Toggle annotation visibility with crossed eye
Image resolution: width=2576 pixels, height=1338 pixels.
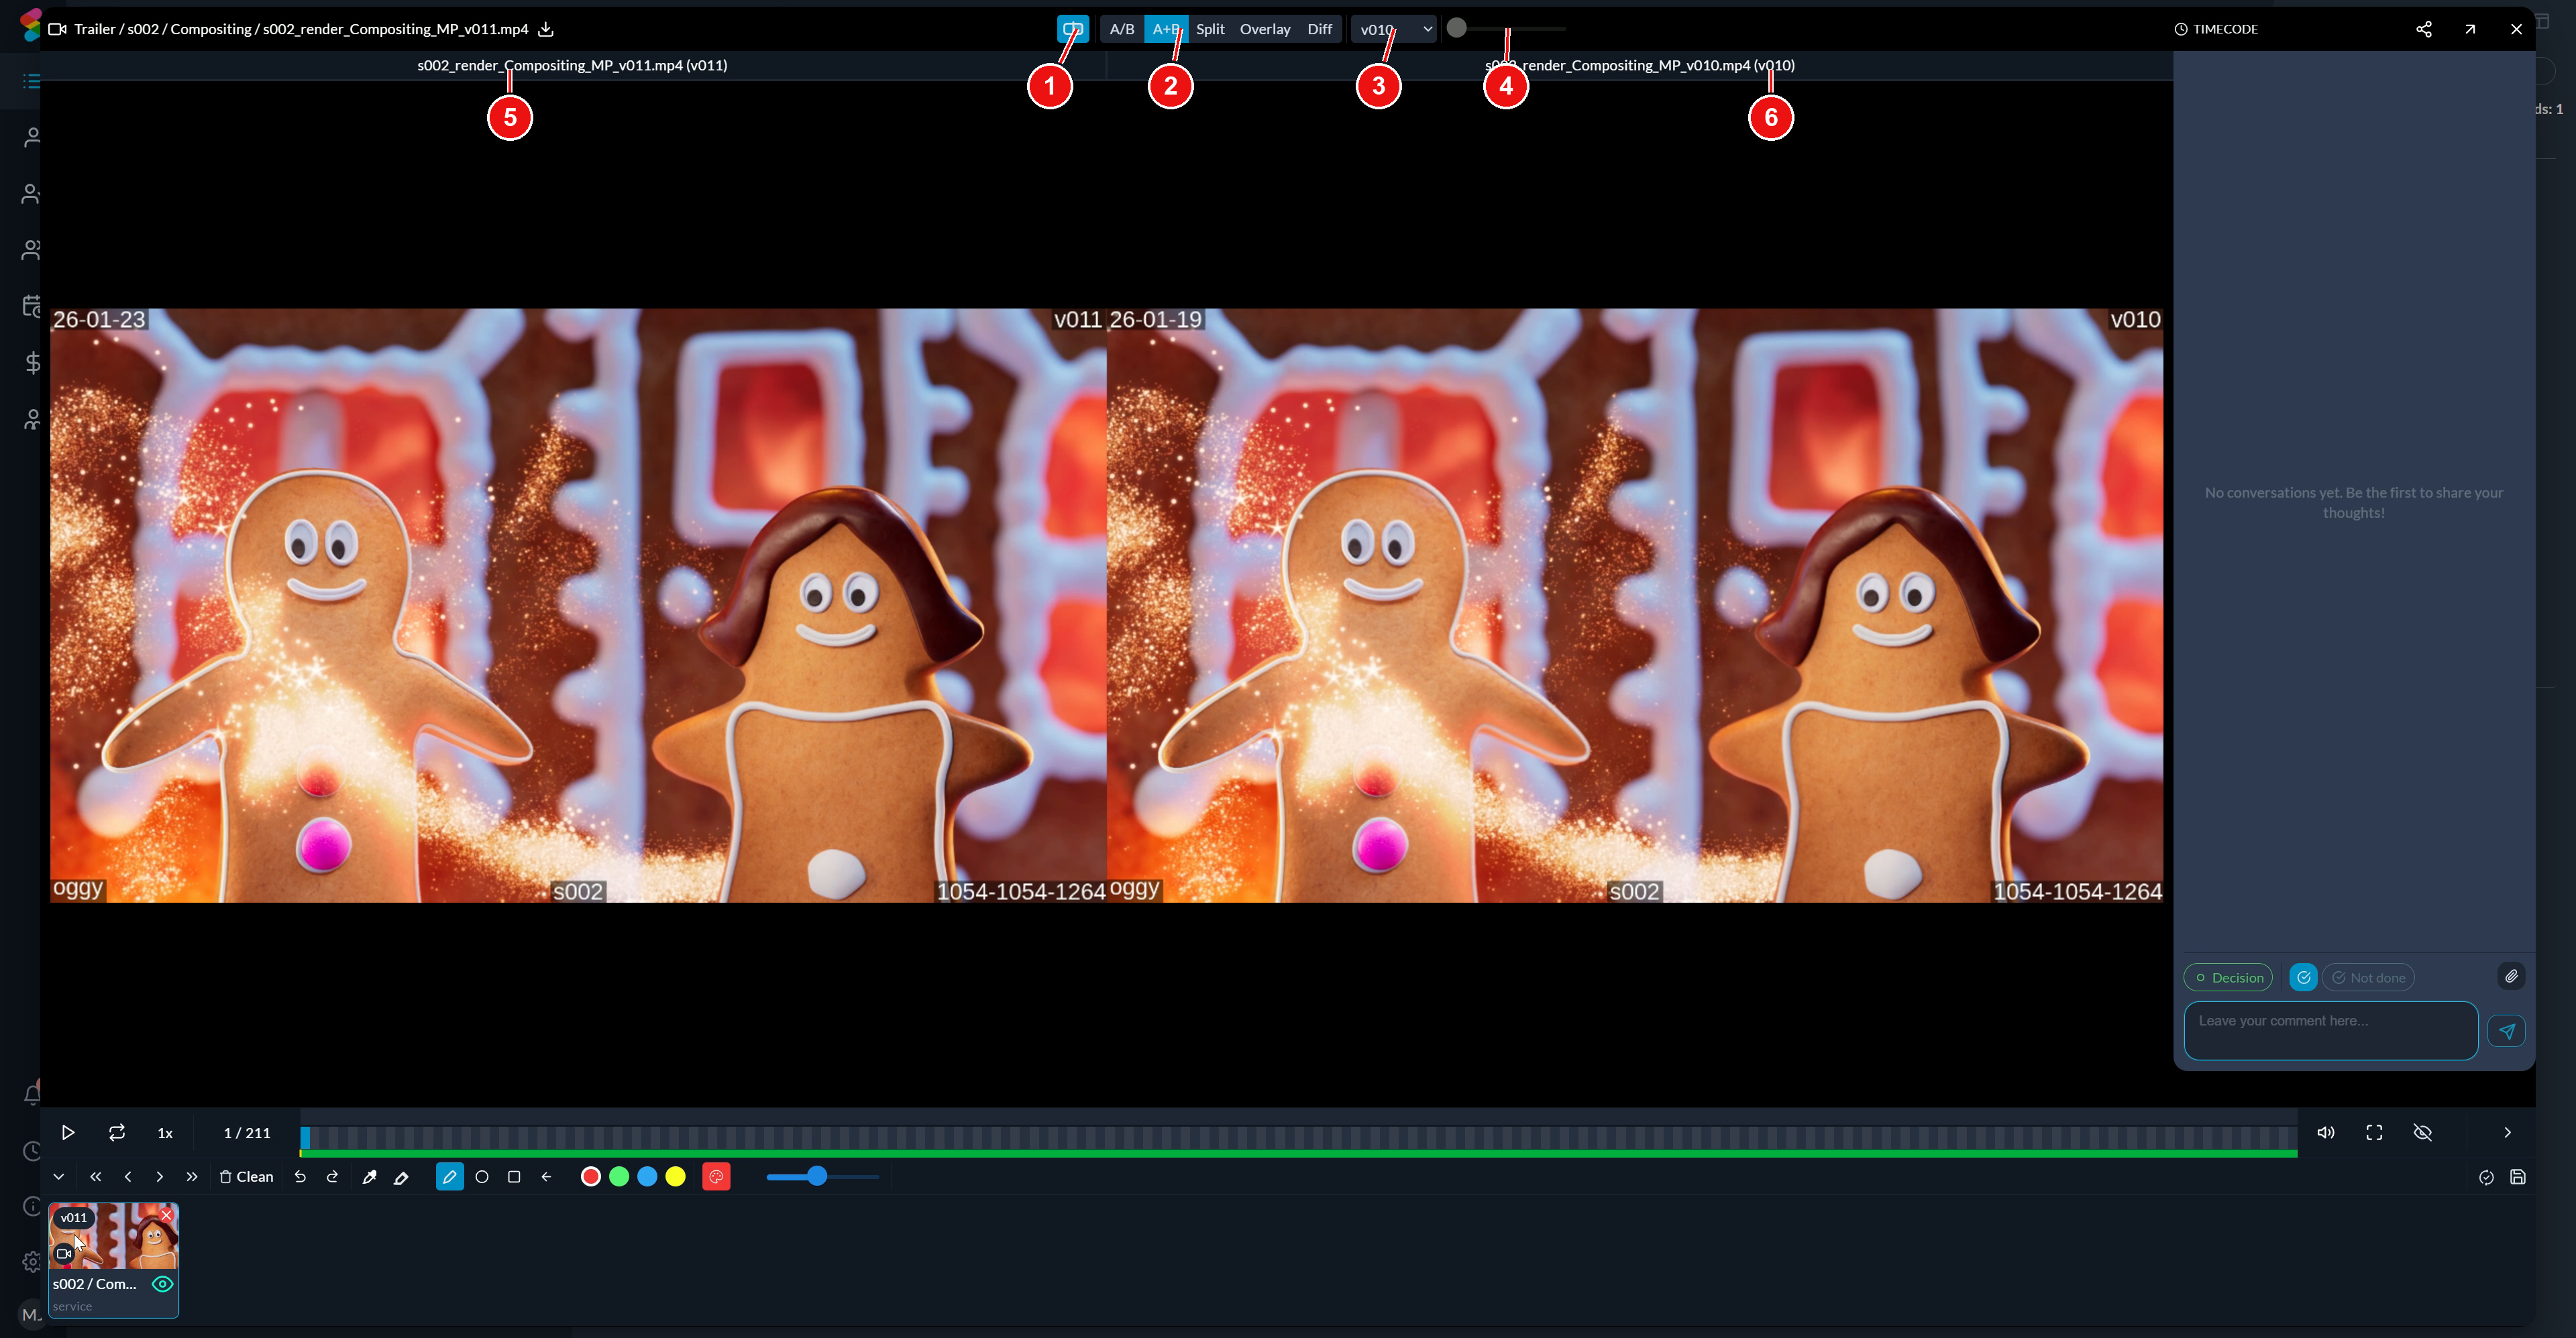[2422, 1132]
